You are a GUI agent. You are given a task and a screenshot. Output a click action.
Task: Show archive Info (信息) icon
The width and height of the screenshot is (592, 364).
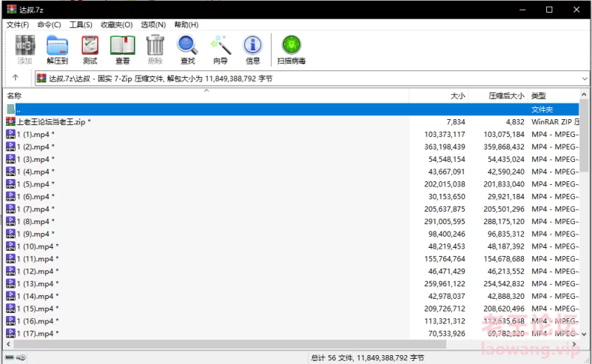[252, 45]
